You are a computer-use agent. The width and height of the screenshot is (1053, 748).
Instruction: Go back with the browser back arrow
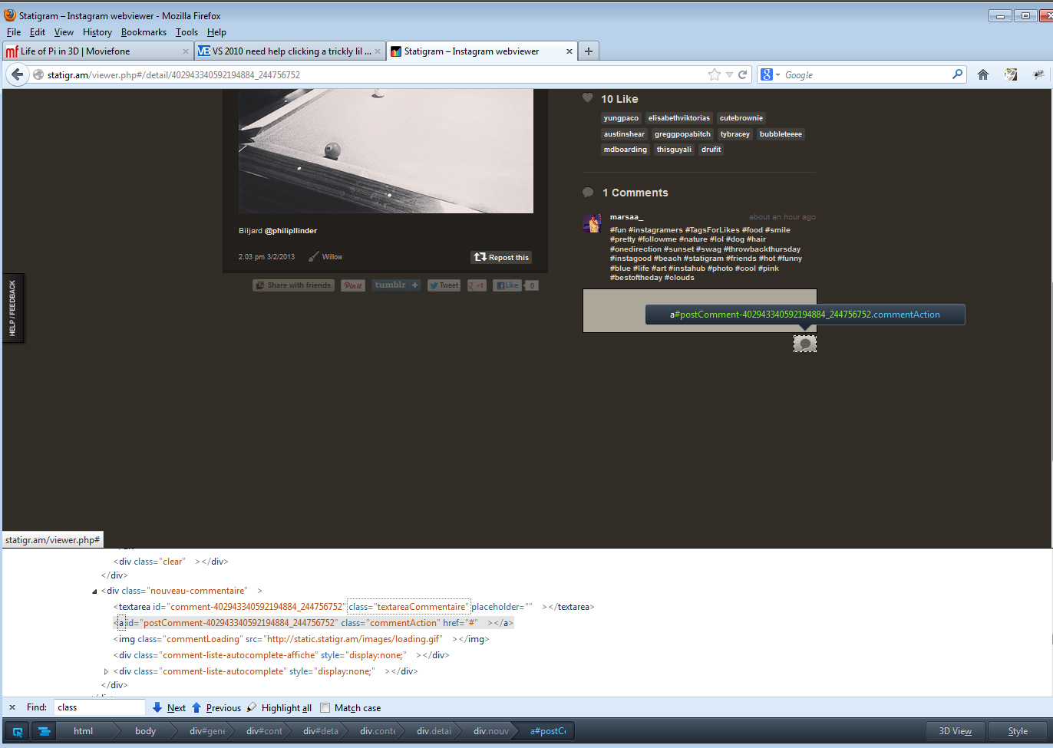tap(17, 74)
